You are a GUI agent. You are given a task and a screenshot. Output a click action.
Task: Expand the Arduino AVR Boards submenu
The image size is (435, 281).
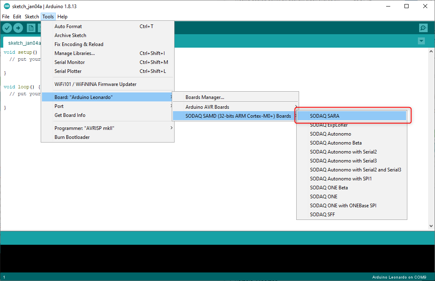[x=236, y=107]
